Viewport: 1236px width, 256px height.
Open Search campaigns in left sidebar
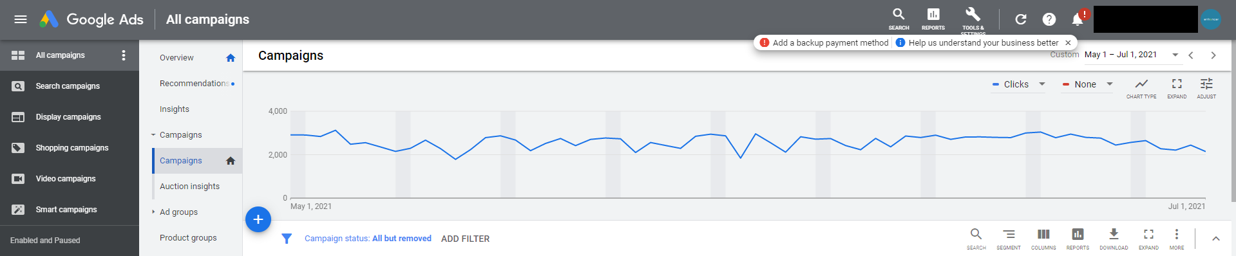[70, 86]
